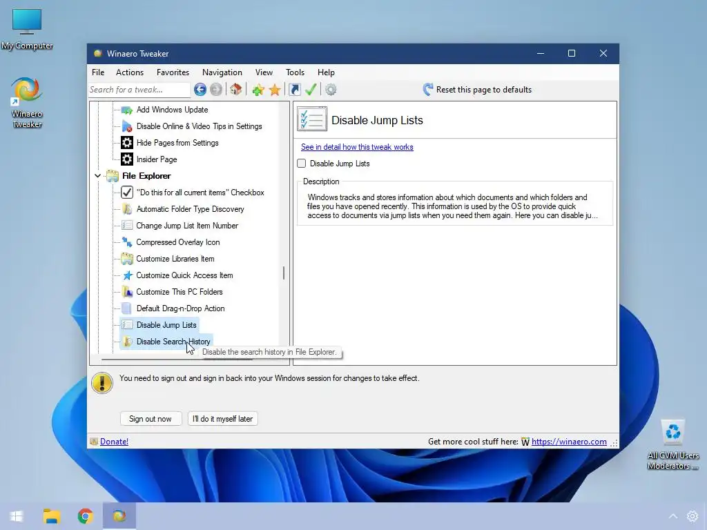Click the Hide Pages from Settings gear icon
This screenshot has width=707, height=530.
127,143
